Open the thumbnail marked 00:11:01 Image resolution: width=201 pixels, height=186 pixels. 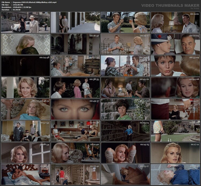tap(176, 22)
